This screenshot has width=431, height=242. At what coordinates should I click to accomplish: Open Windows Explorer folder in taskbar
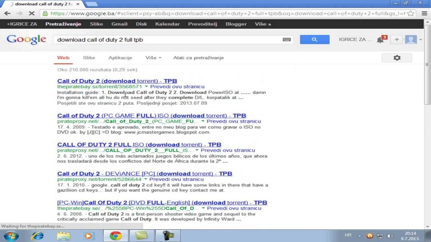click(63, 236)
